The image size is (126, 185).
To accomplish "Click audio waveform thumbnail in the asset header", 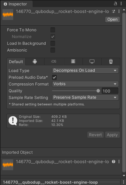I will tap(8, 15).
